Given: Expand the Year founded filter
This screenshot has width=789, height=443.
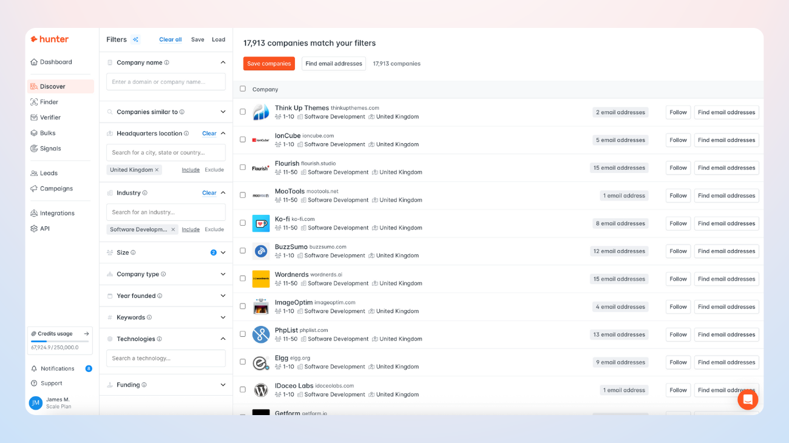Looking at the screenshot, I should point(223,296).
